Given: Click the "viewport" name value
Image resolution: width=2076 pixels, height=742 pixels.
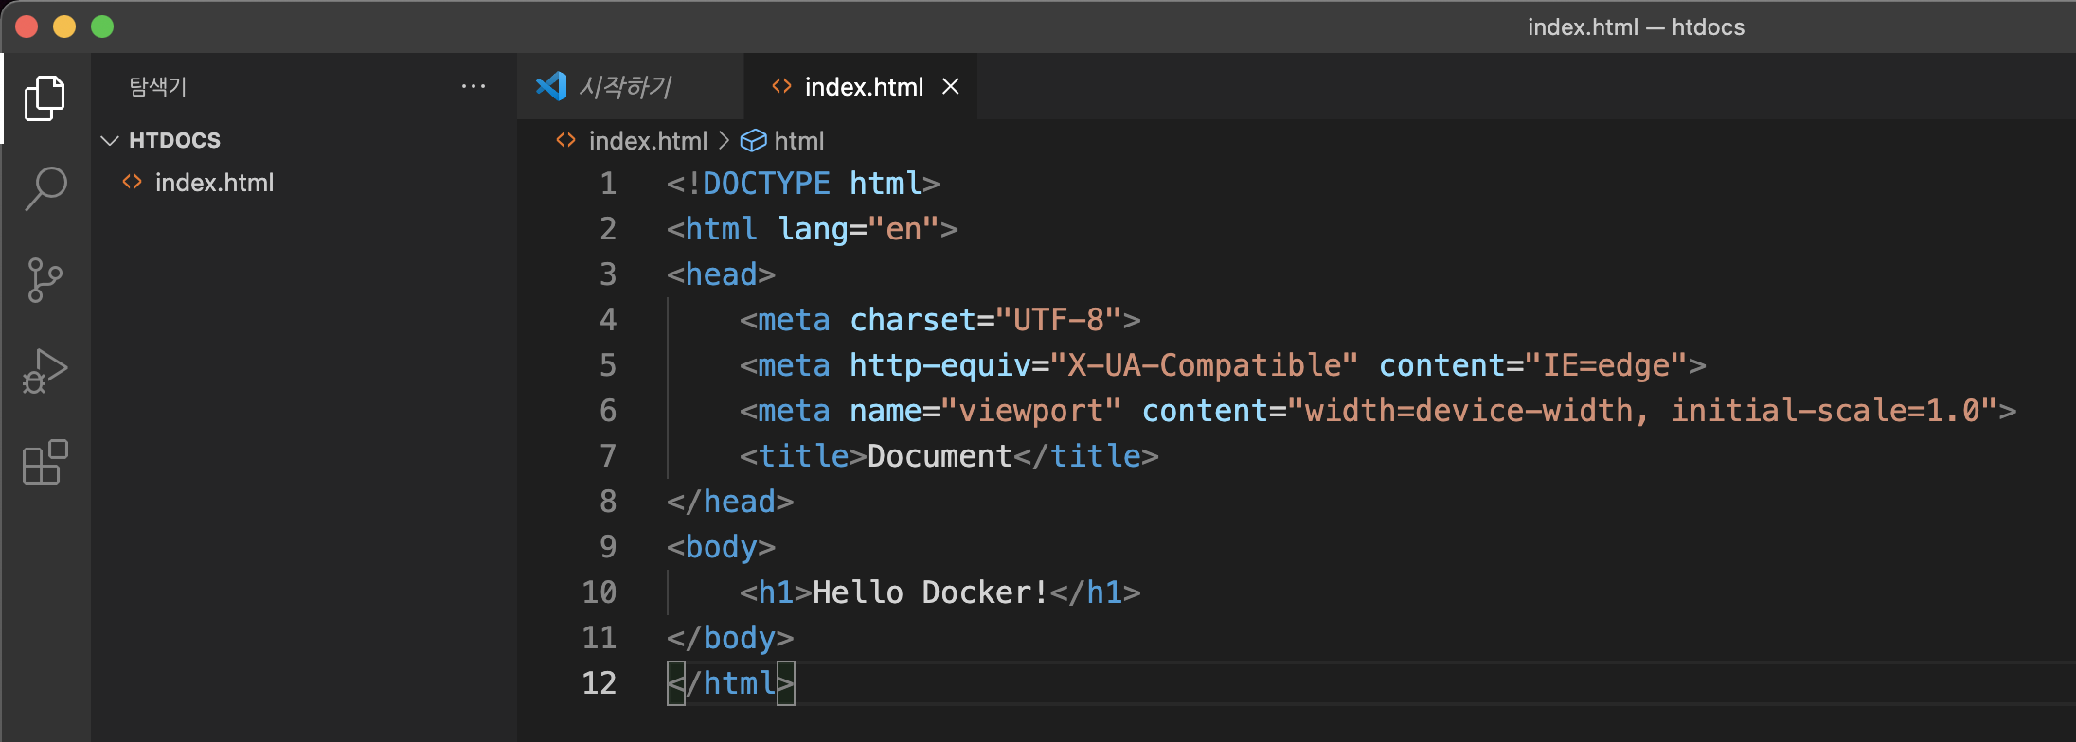Looking at the screenshot, I should [x=1031, y=411].
